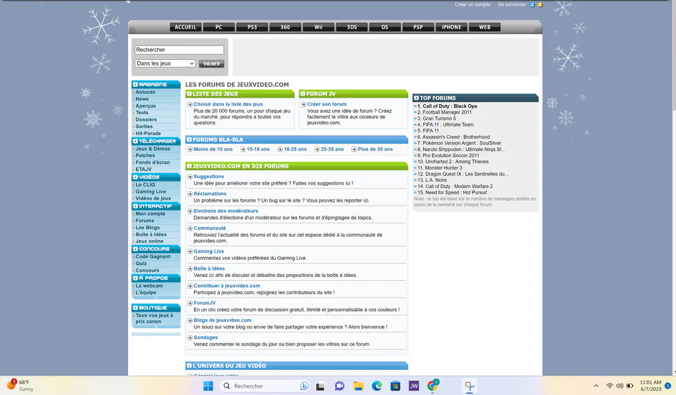Open the '18-25 ans' forum link
This screenshot has height=395, width=676.
295,149
